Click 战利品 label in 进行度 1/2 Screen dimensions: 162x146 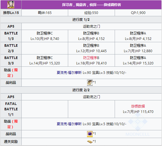tap(11, 83)
